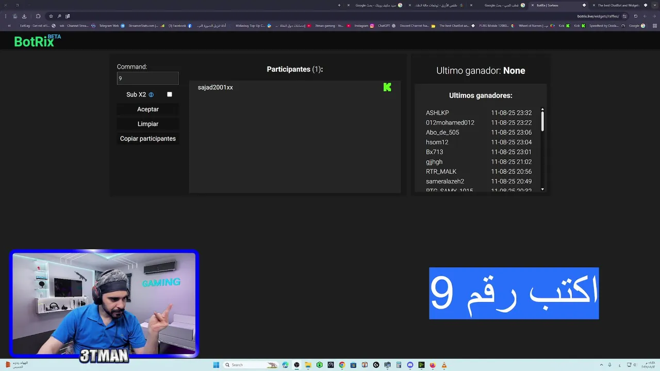Image resolution: width=660 pixels, height=371 pixels.
Task: Click the winners list scroll-up arrow
Action: (542, 110)
